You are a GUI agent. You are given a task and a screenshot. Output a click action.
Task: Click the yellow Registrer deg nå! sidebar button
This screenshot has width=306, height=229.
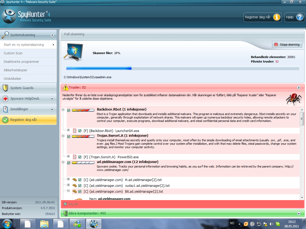click(28, 120)
